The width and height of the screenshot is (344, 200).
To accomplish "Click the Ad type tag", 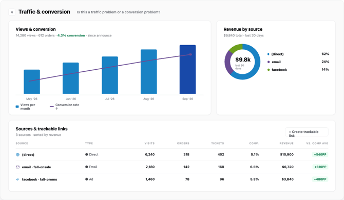I will 89,179.
